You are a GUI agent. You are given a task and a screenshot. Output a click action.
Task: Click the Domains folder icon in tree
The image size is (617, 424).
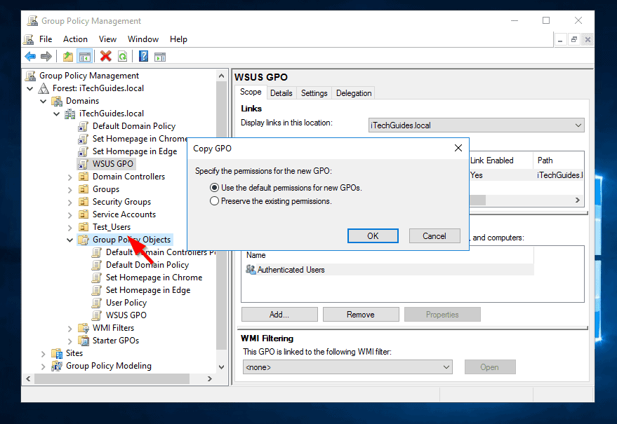[x=57, y=101]
